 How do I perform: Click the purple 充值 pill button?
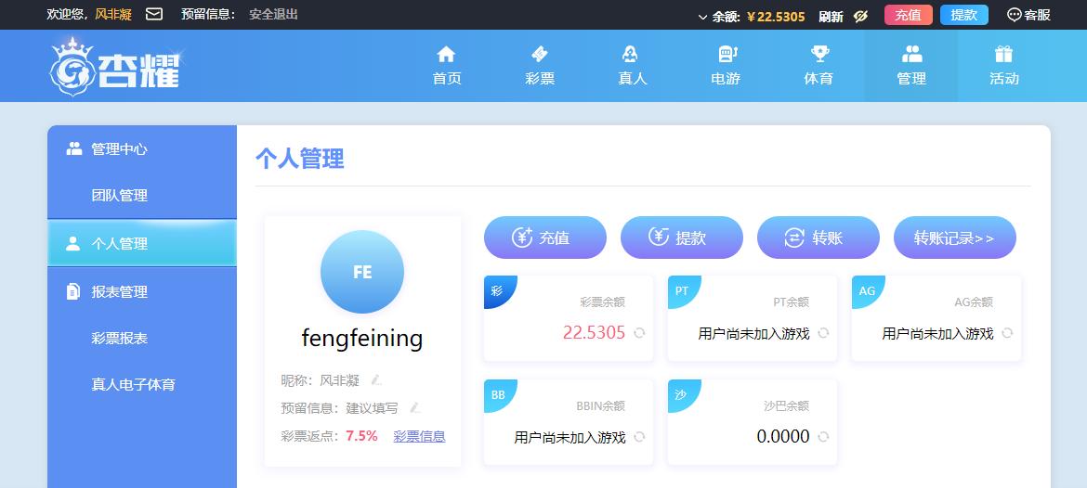pyautogui.click(x=544, y=238)
